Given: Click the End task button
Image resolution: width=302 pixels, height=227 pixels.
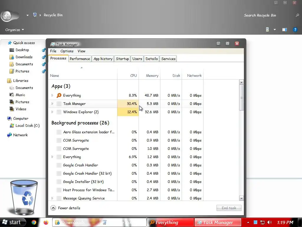Looking at the screenshot, I should [229, 208].
